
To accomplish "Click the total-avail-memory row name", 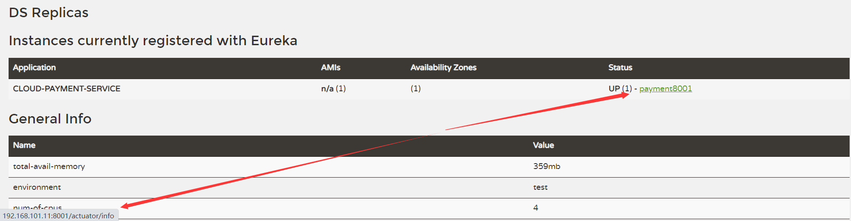I will [x=49, y=166].
